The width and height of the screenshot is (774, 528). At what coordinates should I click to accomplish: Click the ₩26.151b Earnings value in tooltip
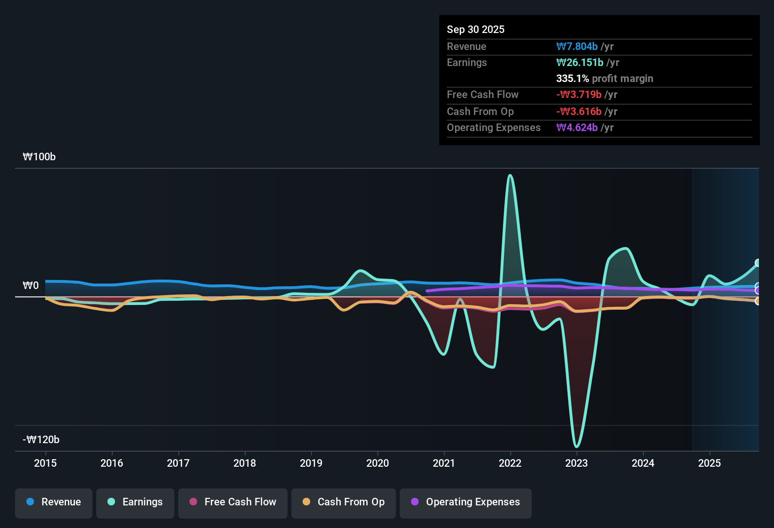[580, 63]
